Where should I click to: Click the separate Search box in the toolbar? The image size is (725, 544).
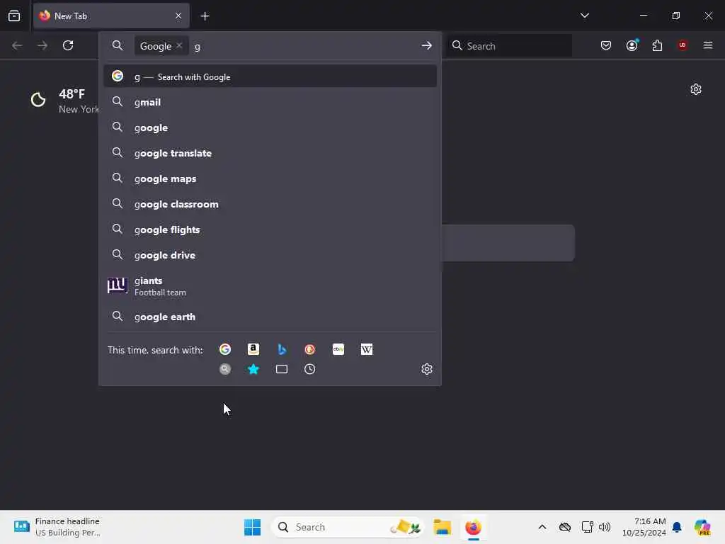(x=510, y=46)
